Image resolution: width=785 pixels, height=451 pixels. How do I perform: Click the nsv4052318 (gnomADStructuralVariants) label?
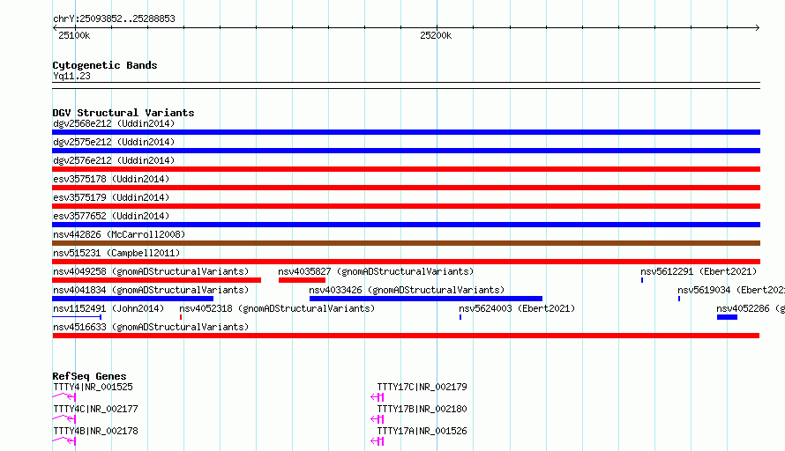[x=277, y=308]
